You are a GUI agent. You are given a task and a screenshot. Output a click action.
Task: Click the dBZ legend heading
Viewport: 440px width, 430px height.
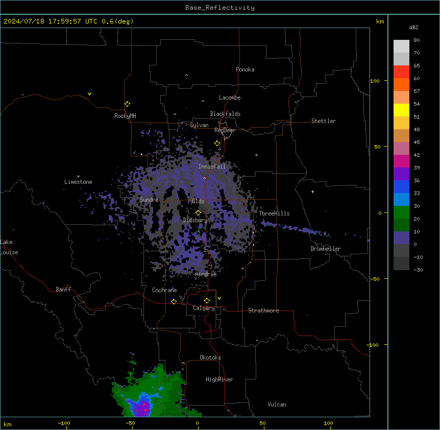(x=413, y=27)
